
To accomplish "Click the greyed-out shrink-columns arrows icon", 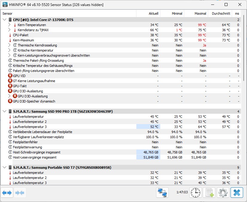I will tap(20, 193).
